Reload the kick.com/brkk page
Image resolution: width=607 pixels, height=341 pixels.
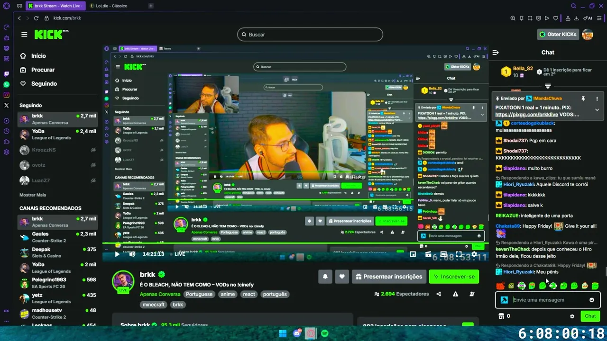pos(36,18)
